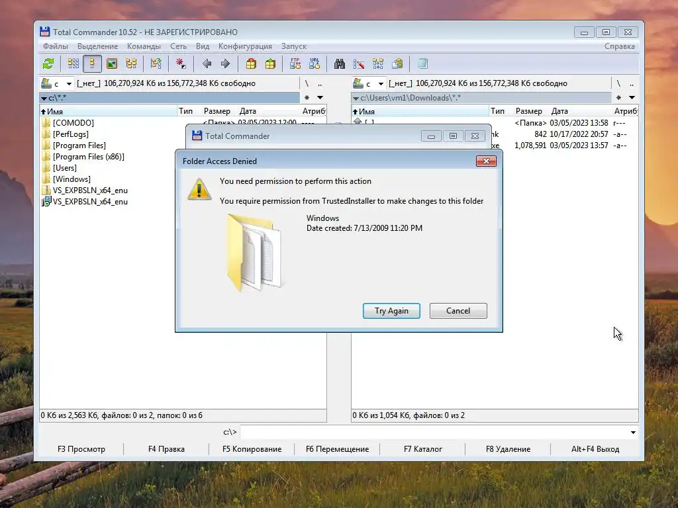Click left panel parent directory dots button
The height and width of the screenshot is (508, 678).
tap(320, 83)
